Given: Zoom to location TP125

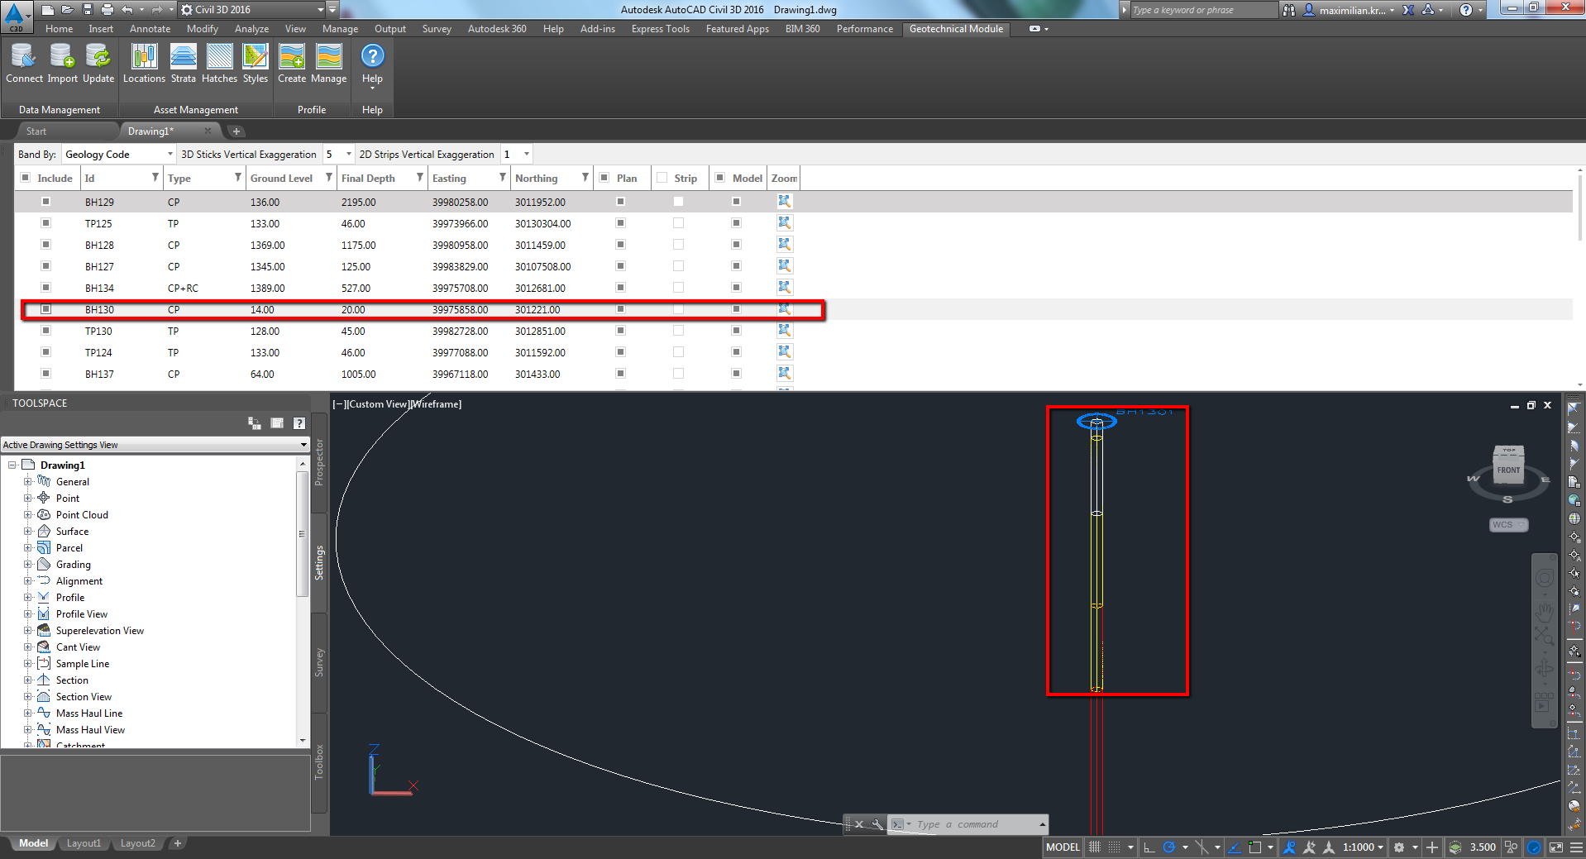Looking at the screenshot, I should tap(784, 222).
